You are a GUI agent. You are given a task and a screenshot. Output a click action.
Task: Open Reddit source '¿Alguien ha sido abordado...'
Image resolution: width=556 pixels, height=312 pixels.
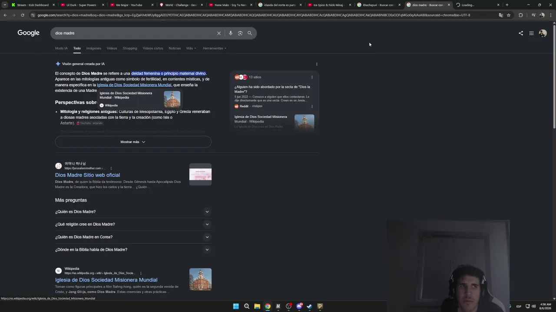coord(272,89)
